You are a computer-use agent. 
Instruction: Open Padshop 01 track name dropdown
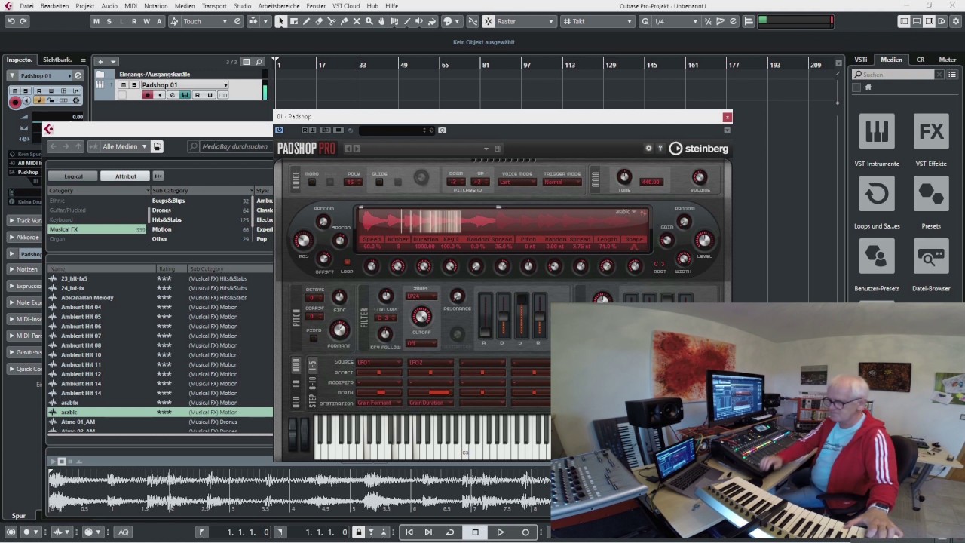[184, 85]
